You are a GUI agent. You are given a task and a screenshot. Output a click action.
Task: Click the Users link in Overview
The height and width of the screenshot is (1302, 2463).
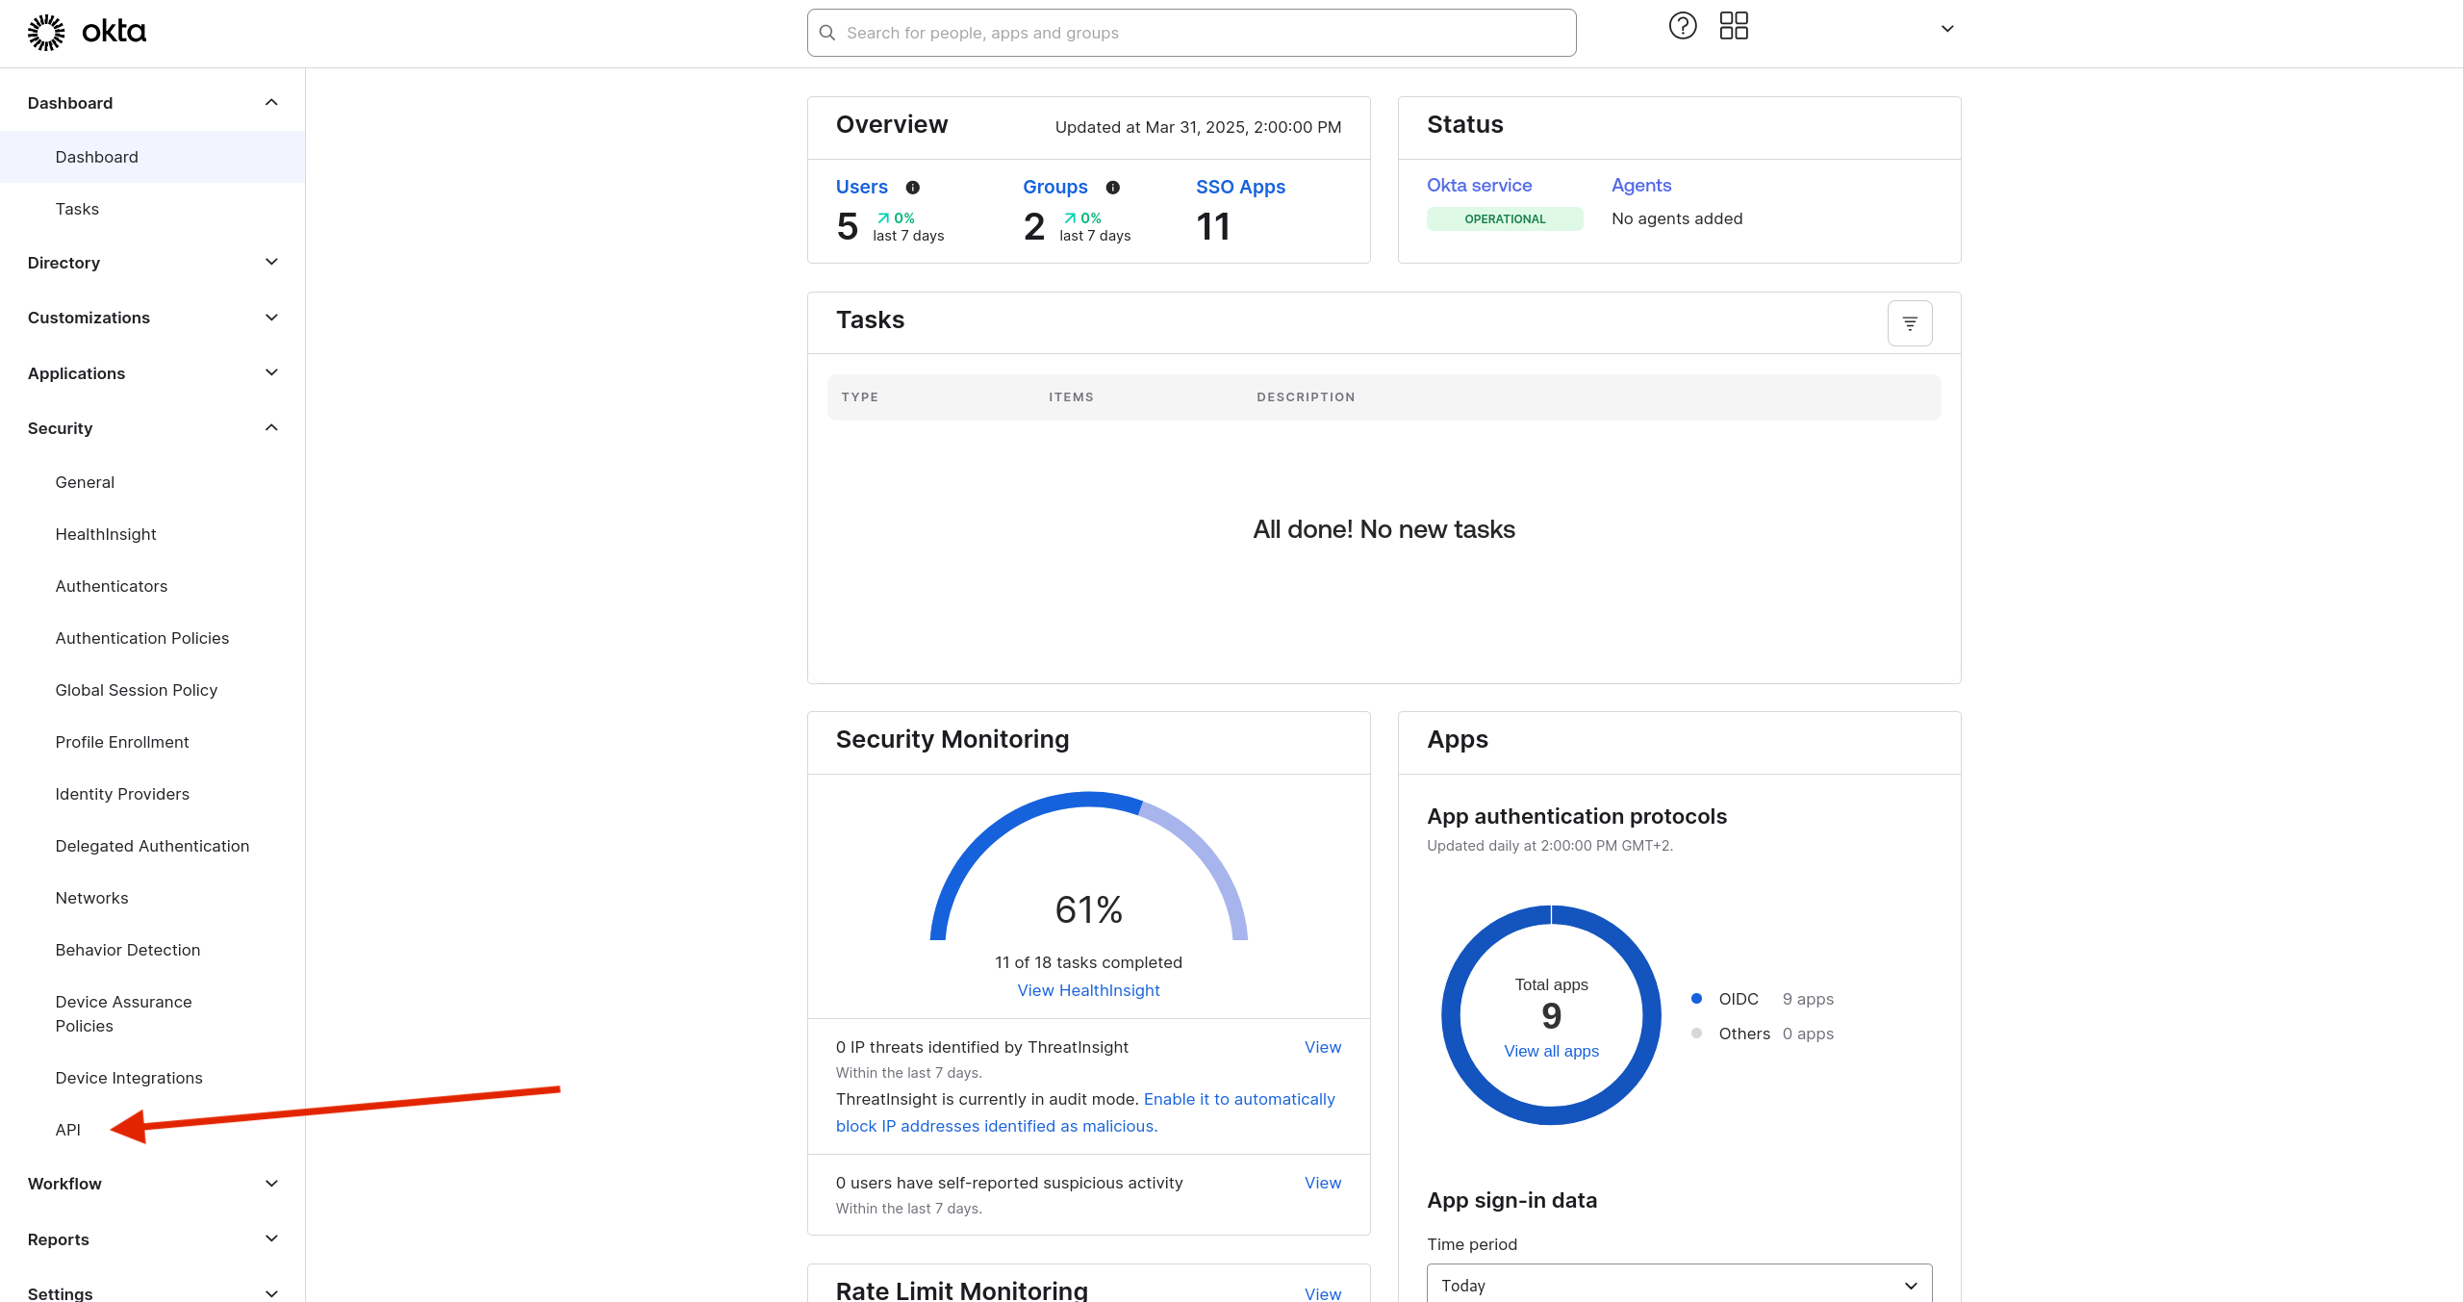(861, 187)
